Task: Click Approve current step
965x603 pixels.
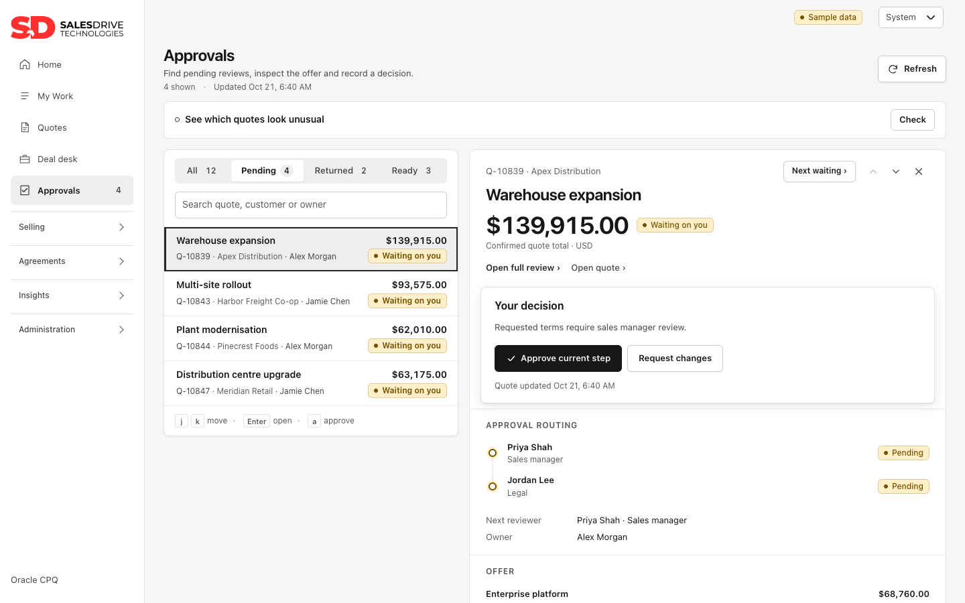Action: tap(558, 358)
